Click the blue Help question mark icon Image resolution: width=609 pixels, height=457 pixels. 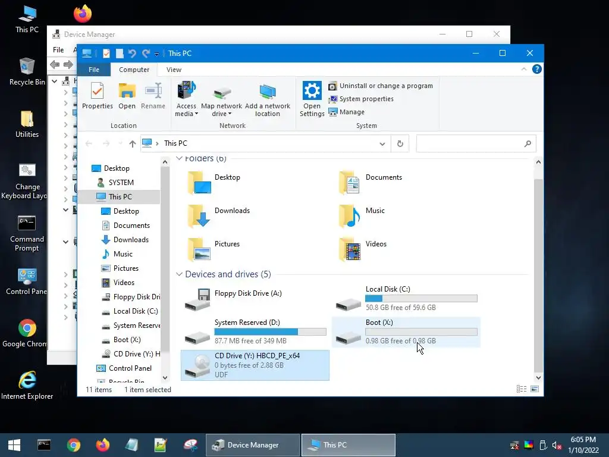click(537, 69)
